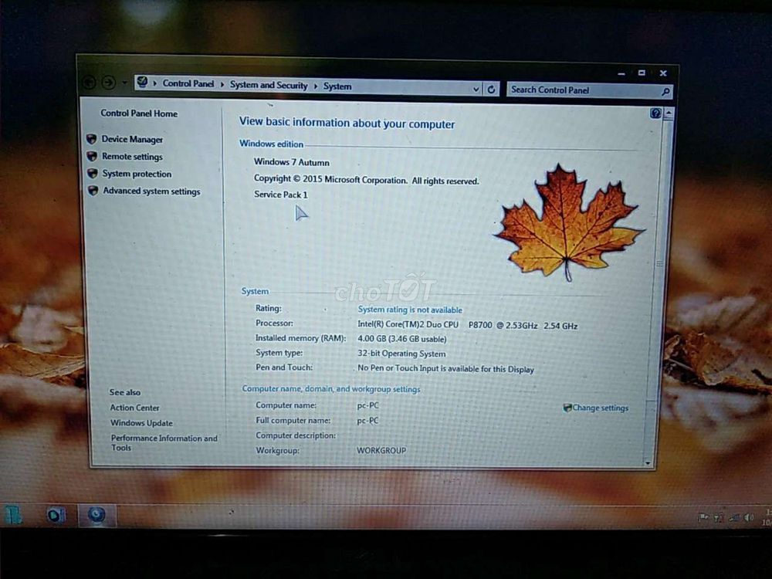Click the 'Service Pack 1' text
The width and height of the screenshot is (772, 579).
click(281, 195)
